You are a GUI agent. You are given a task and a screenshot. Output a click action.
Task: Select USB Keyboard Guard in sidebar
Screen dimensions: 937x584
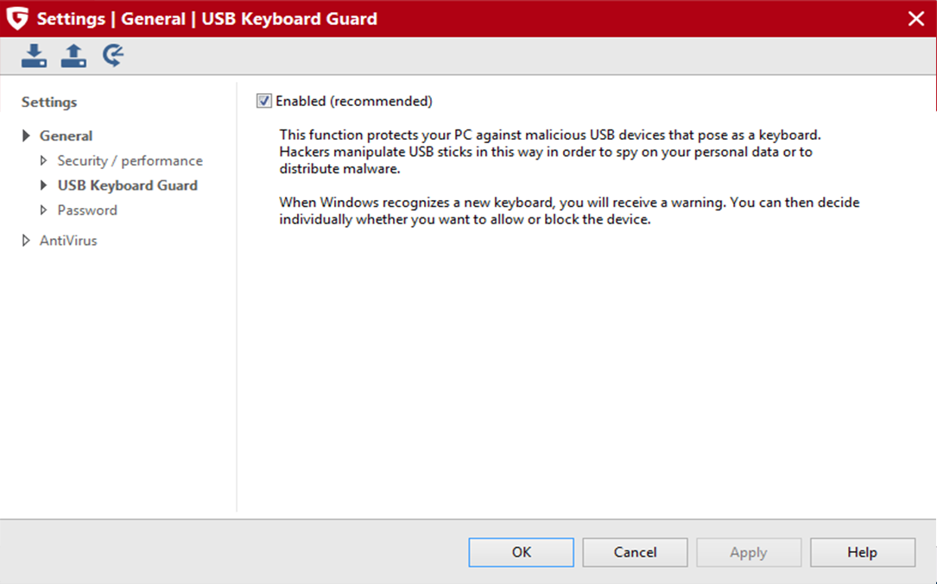click(127, 185)
